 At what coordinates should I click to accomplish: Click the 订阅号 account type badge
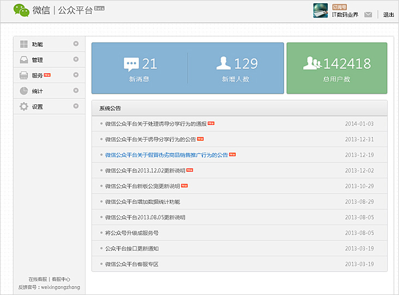pos(340,7)
